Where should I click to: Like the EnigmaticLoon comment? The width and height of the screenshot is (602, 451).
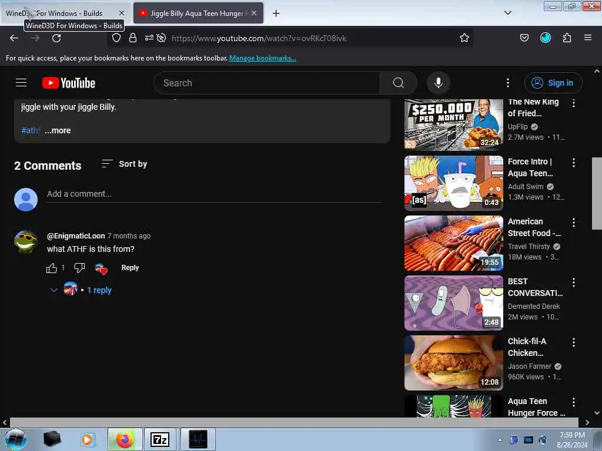pyautogui.click(x=52, y=268)
